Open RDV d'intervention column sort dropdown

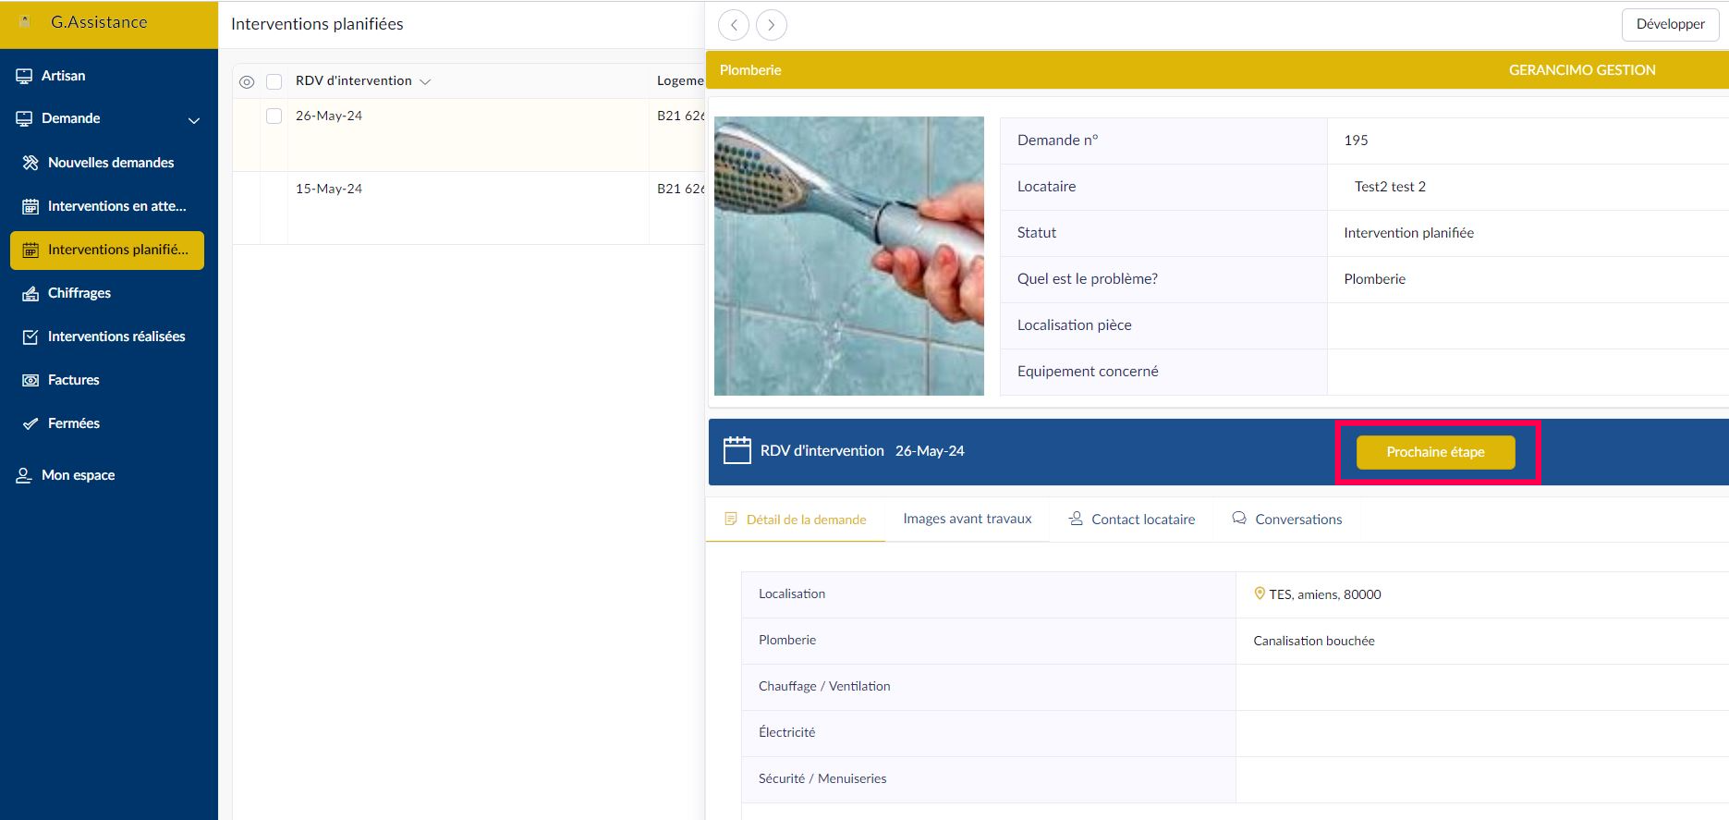coord(425,82)
